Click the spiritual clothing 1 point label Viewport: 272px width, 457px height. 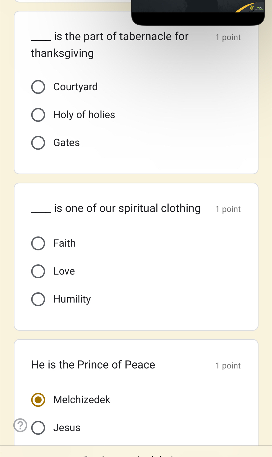tap(228, 209)
